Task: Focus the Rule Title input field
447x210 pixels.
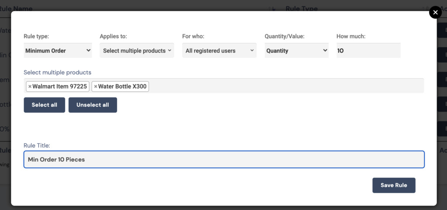Action: 224,159
